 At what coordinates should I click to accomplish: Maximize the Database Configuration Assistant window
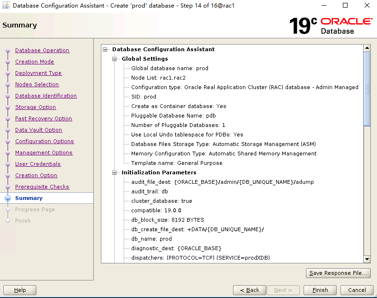[x=345, y=5]
